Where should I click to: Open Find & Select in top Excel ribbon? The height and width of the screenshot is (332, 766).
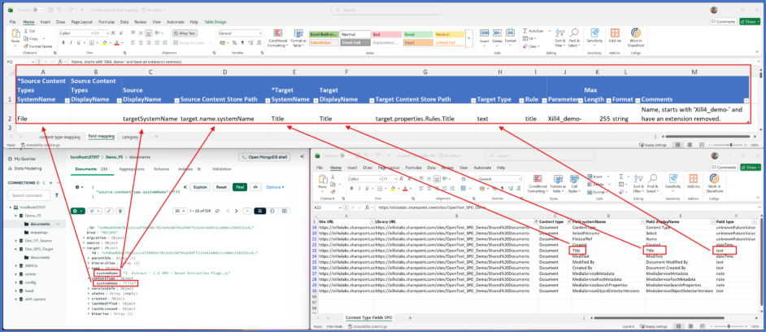coord(574,37)
